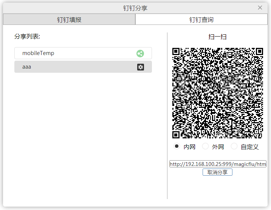The image size is (271, 210).
Task: Switch to the 钉钉查询 tab
Action: coord(201,20)
